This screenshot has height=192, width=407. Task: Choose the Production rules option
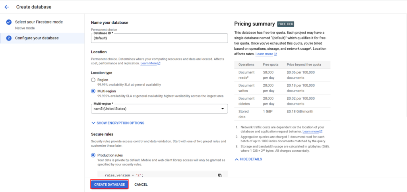point(93,155)
